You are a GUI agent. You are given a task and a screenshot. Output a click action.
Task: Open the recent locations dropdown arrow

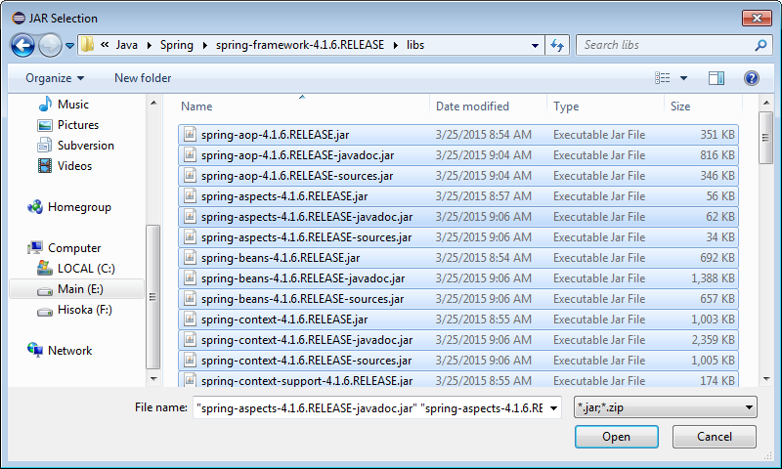click(x=69, y=46)
